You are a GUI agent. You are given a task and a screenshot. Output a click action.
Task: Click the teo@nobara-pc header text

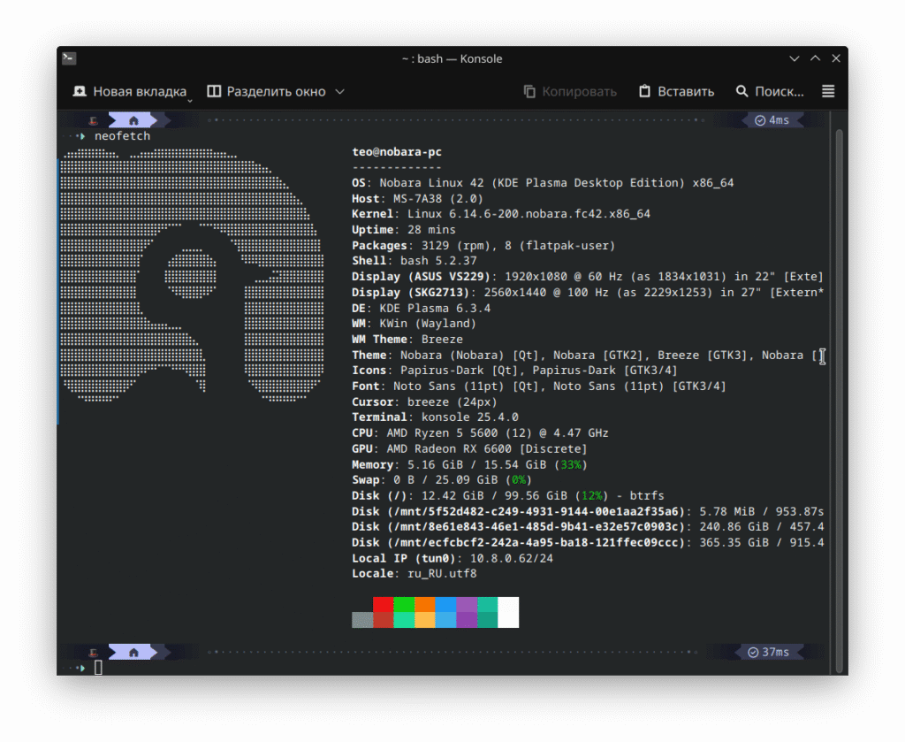coord(397,152)
